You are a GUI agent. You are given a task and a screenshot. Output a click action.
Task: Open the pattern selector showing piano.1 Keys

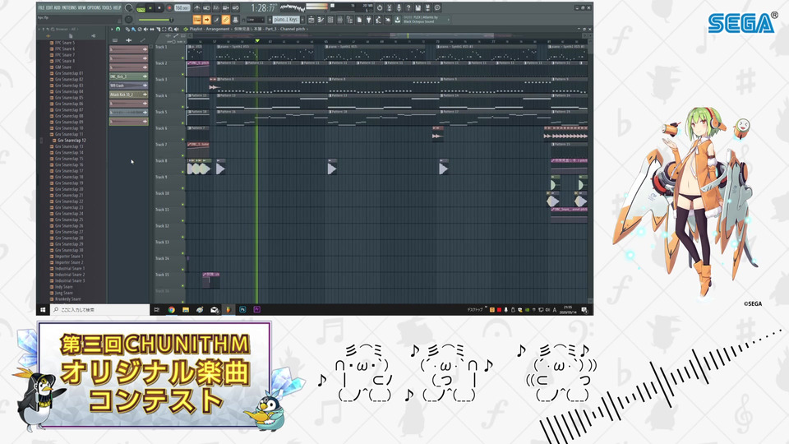point(286,20)
